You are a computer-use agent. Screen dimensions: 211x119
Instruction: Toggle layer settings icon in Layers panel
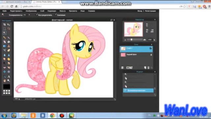tap(122, 67)
